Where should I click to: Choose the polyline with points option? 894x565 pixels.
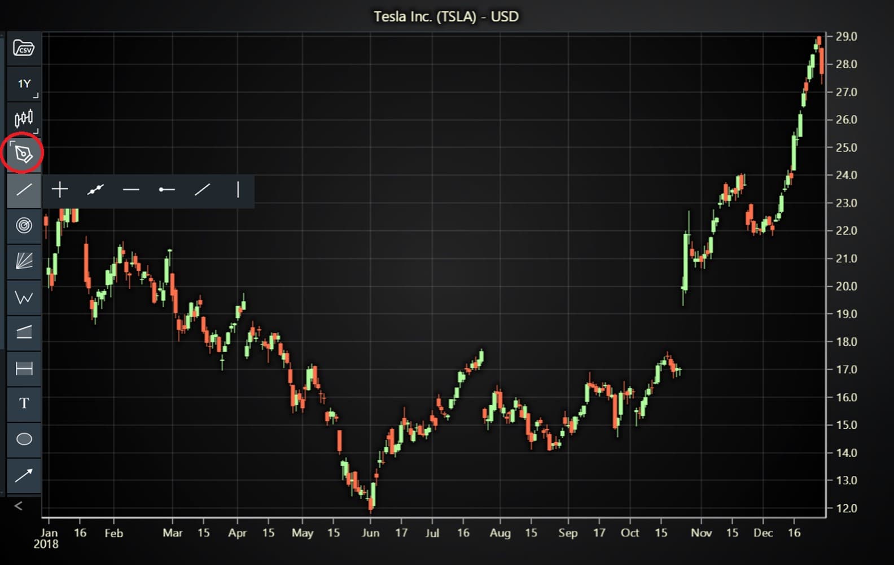(95, 190)
